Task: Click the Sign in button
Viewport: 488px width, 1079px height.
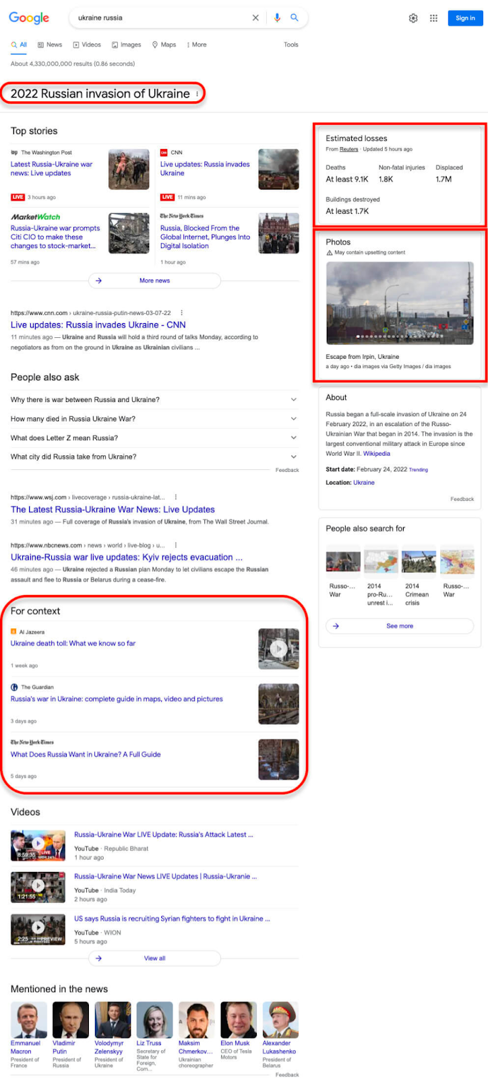Action: pyautogui.click(x=465, y=18)
